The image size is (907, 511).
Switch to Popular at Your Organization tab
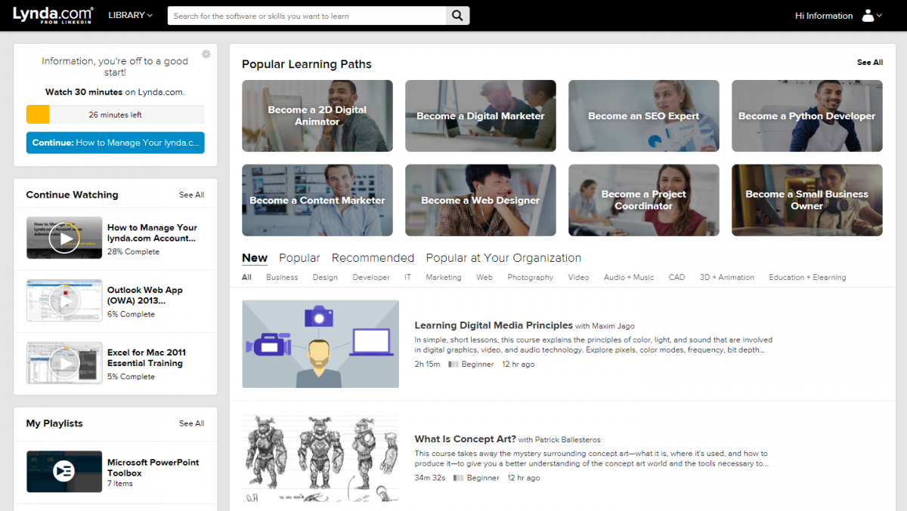pyautogui.click(x=503, y=258)
